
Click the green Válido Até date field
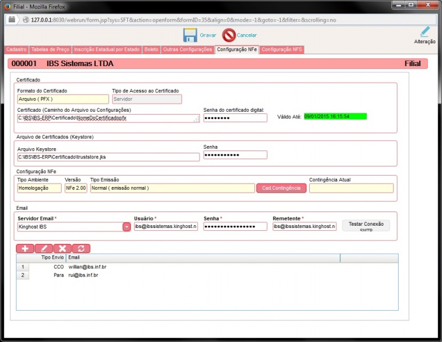(335, 116)
